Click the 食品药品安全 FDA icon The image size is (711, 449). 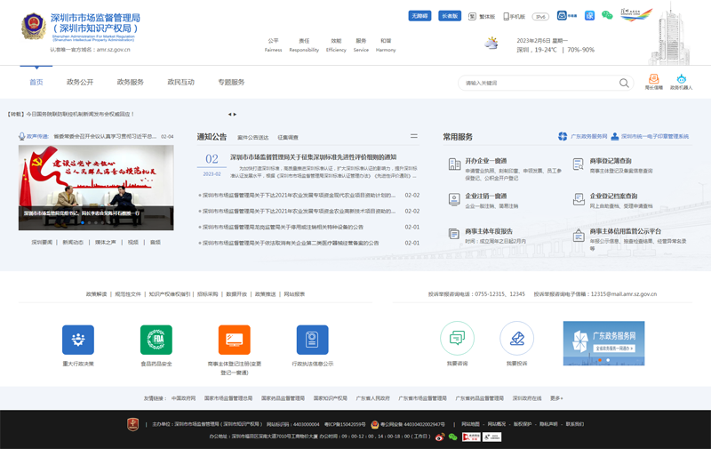156,340
